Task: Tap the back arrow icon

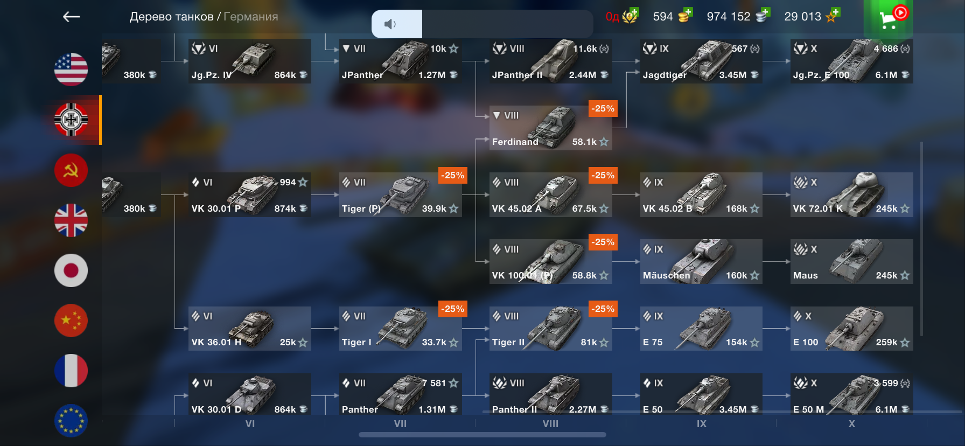Action: pyautogui.click(x=71, y=17)
